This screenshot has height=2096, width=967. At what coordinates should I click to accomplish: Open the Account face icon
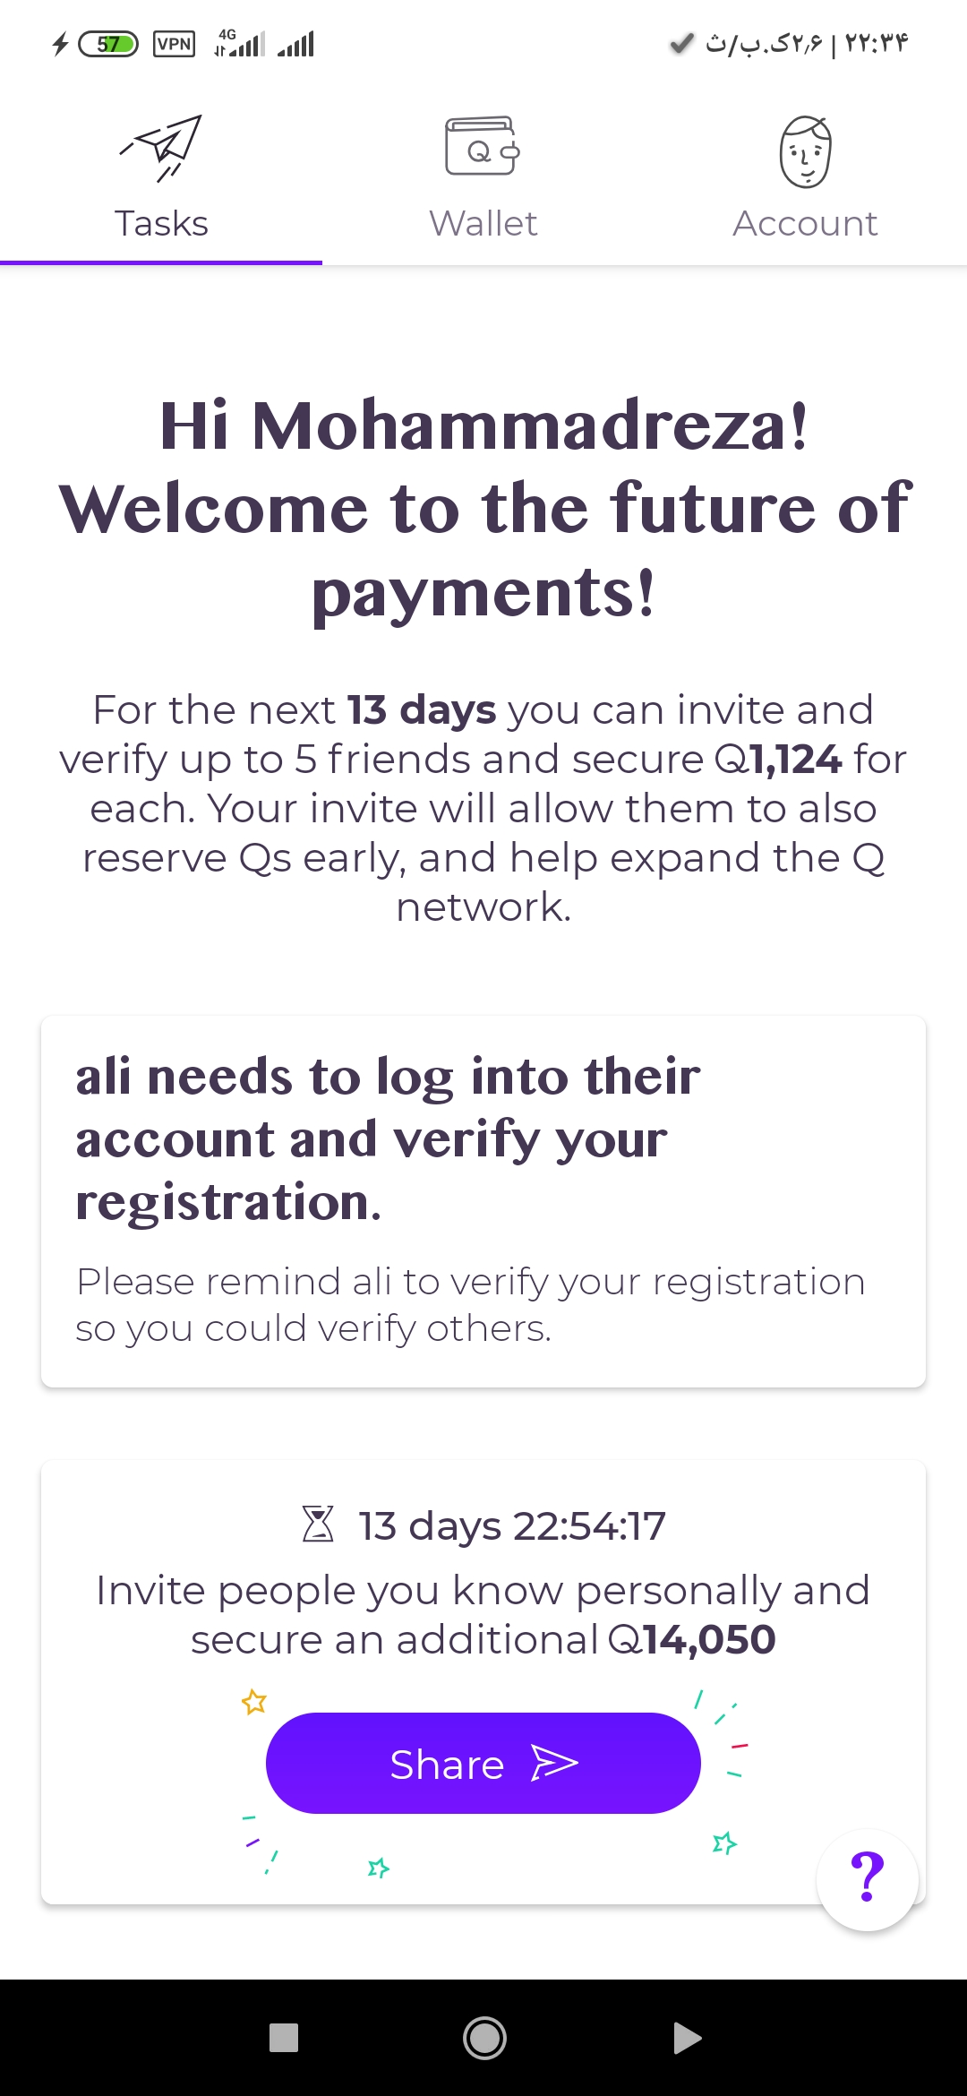(x=805, y=151)
